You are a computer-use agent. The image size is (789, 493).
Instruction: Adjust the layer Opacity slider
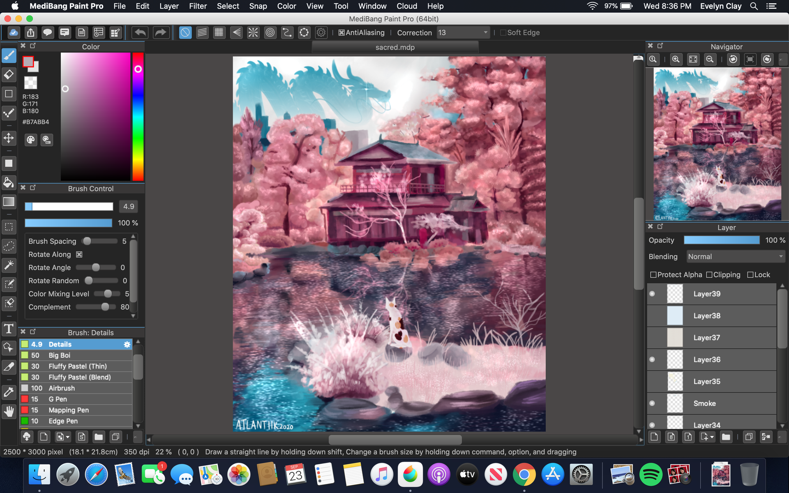(x=722, y=240)
